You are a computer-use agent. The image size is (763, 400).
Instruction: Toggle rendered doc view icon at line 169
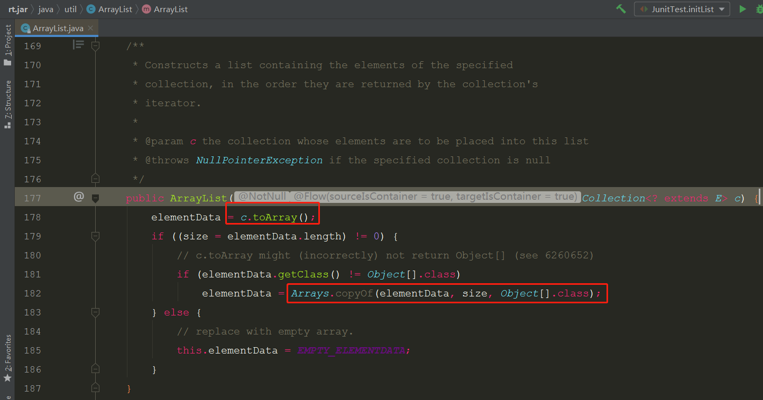point(78,45)
